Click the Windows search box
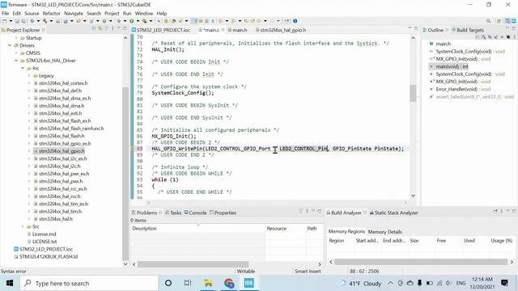This screenshot has width=518, height=291. 89,283
